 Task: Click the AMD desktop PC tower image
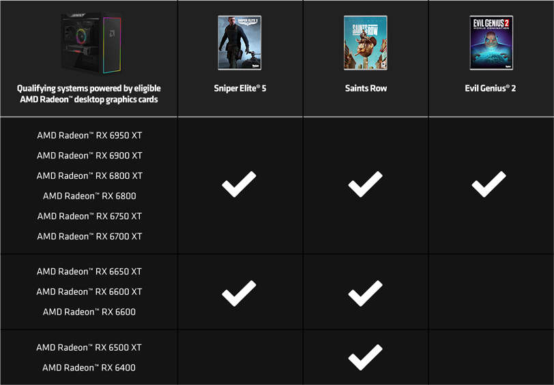[x=91, y=43]
